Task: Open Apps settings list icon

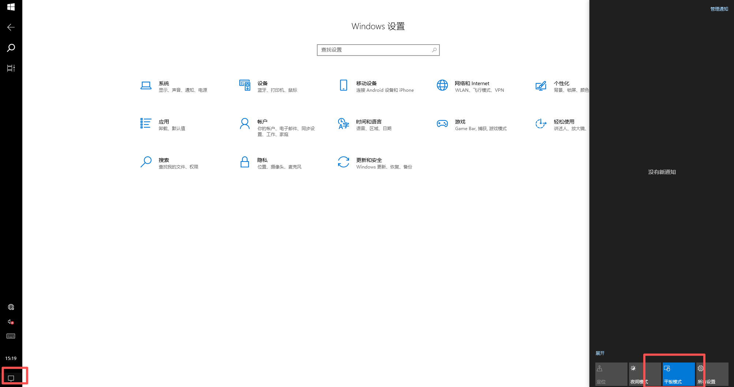Action: 146,124
